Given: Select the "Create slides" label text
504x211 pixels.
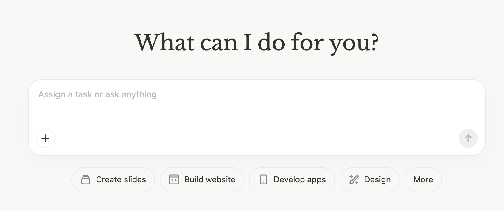Looking at the screenshot, I should point(121,179).
